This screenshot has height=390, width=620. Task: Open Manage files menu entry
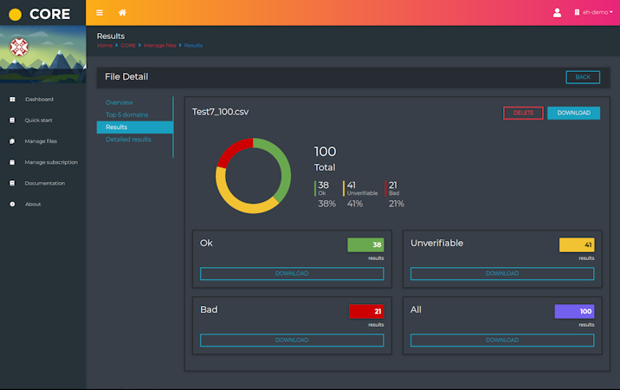click(41, 141)
